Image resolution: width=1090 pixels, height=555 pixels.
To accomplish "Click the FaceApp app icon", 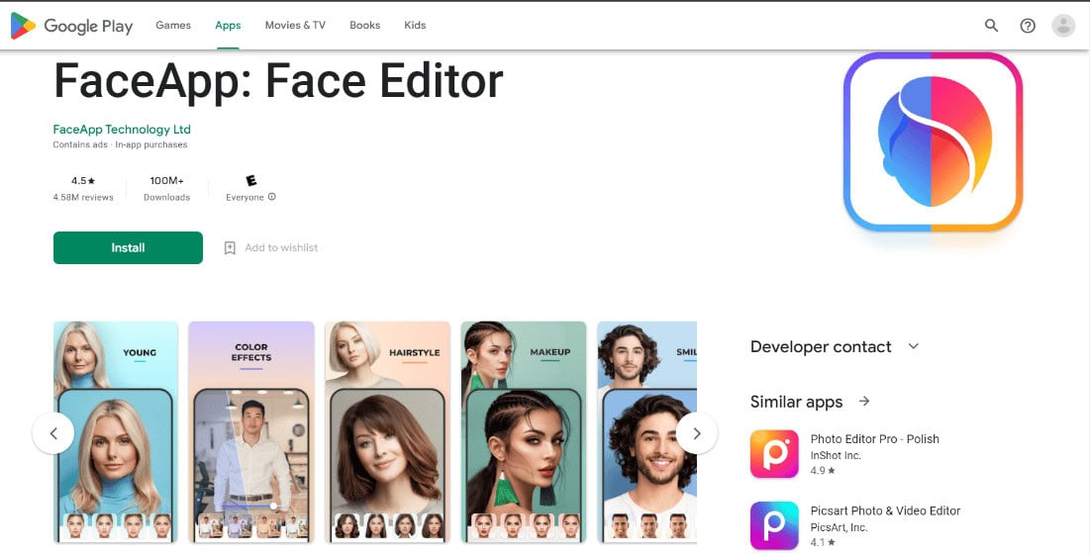I will 933,142.
